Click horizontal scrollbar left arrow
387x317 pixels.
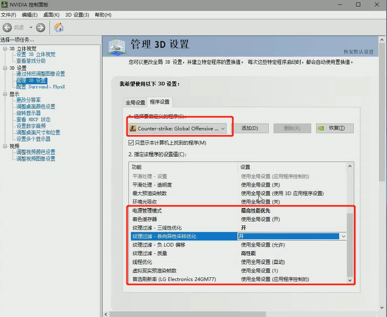[x=106, y=314]
